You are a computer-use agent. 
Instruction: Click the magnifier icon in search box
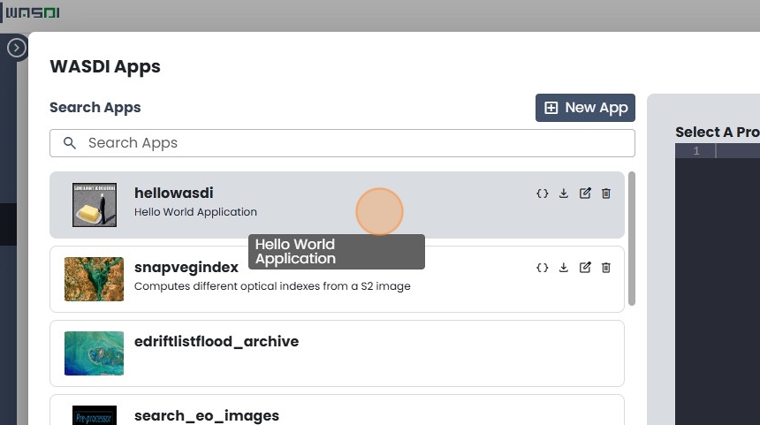coord(70,143)
